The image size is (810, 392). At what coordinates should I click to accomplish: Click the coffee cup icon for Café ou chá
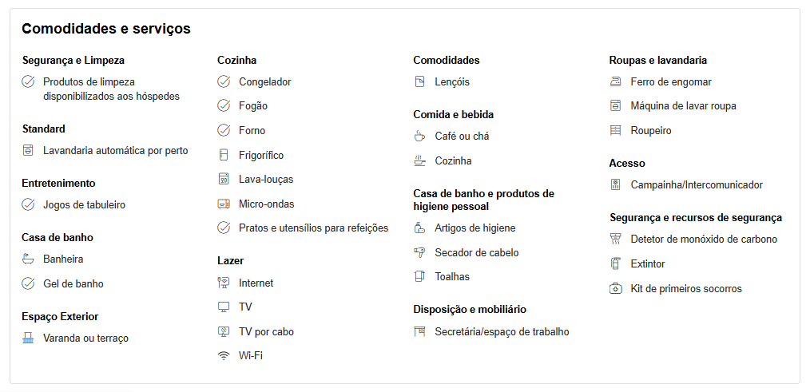coord(419,136)
